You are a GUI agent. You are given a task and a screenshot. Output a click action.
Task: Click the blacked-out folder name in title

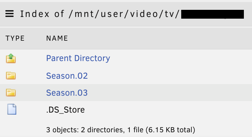tap(212, 14)
